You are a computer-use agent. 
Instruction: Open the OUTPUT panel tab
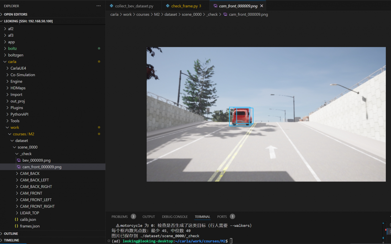(149, 217)
